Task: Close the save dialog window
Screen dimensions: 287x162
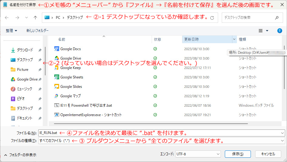Action: (282, 5)
